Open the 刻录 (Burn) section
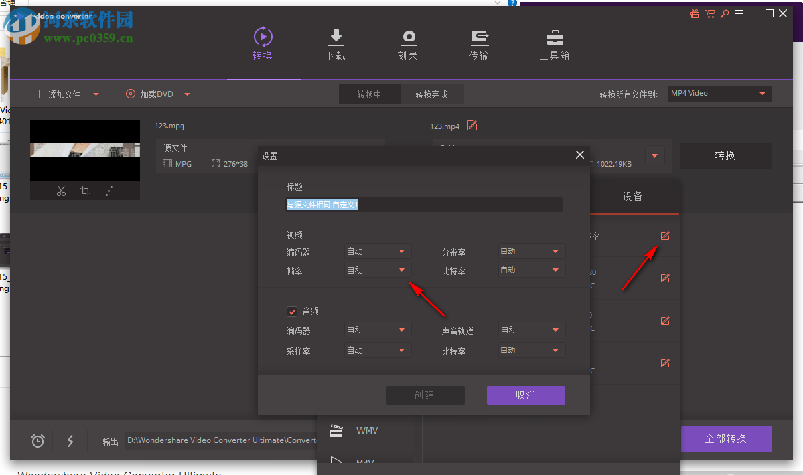 408,45
